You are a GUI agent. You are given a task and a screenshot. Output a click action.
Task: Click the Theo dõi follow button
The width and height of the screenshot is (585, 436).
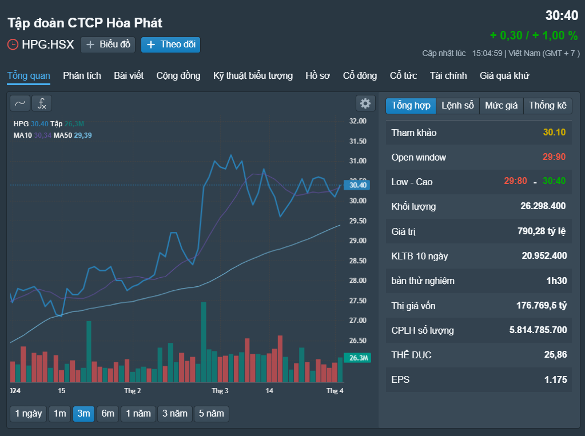[x=171, y=45]
